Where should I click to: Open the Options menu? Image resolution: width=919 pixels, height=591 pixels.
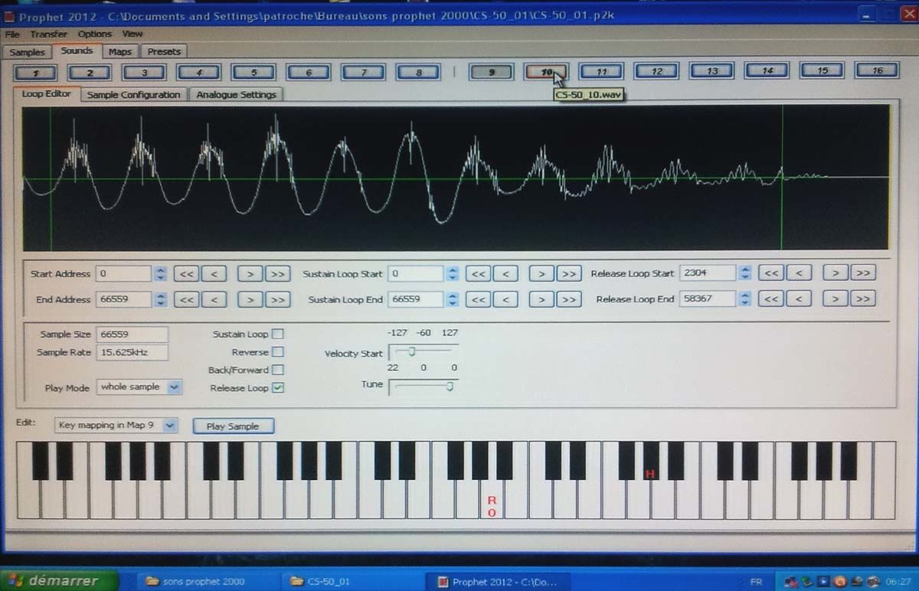94,34
